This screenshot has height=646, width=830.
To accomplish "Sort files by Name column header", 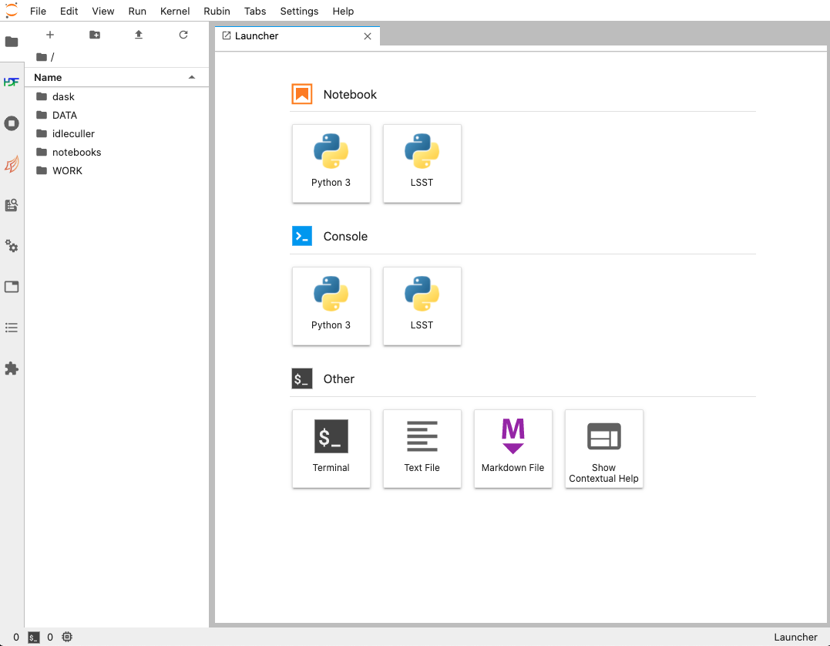I will pos(48,77).
